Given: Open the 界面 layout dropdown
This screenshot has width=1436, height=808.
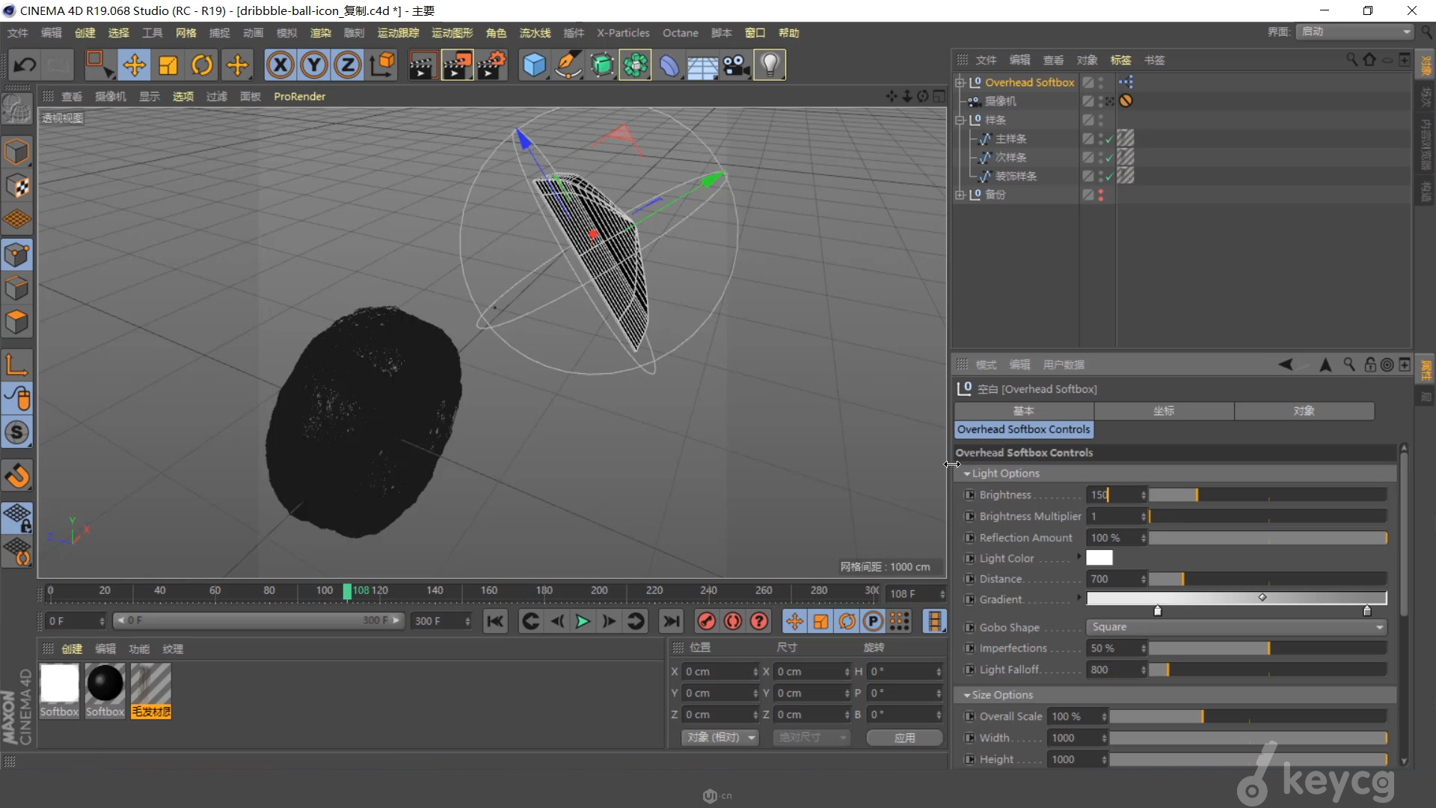Looking at the screenshot, I should (x=1355, y=31).
